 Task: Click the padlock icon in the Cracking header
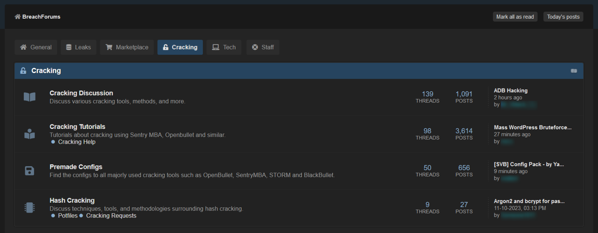[x=23, y=71]
